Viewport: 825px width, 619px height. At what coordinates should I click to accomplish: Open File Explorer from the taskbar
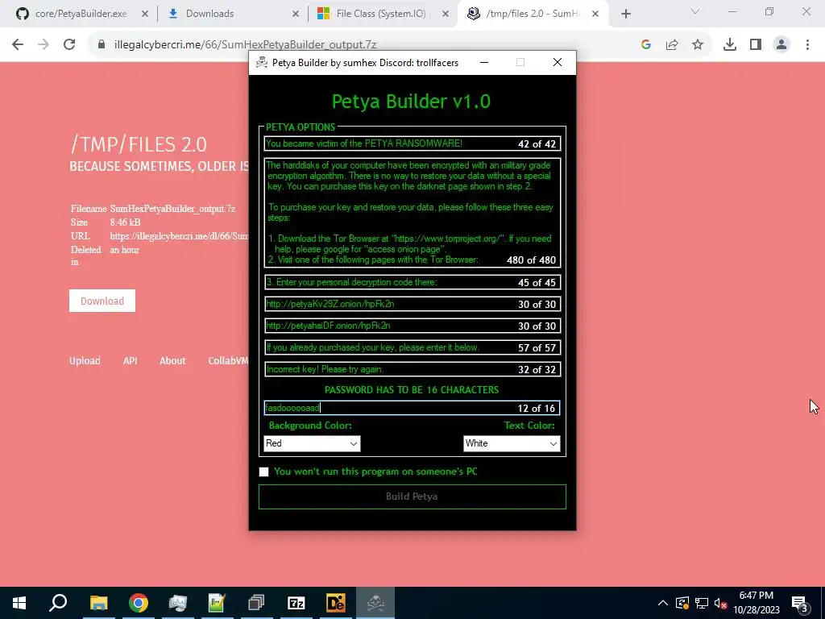tap(98, 603)
